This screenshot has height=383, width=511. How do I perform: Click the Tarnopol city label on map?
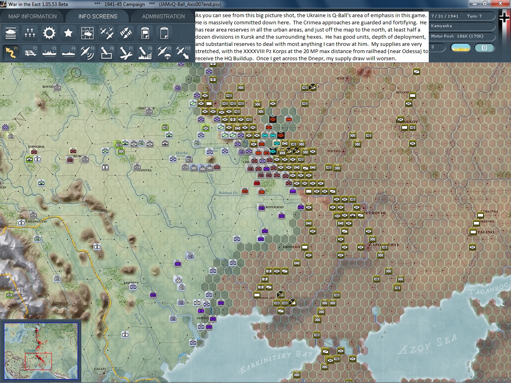click(x=36, y=147)
